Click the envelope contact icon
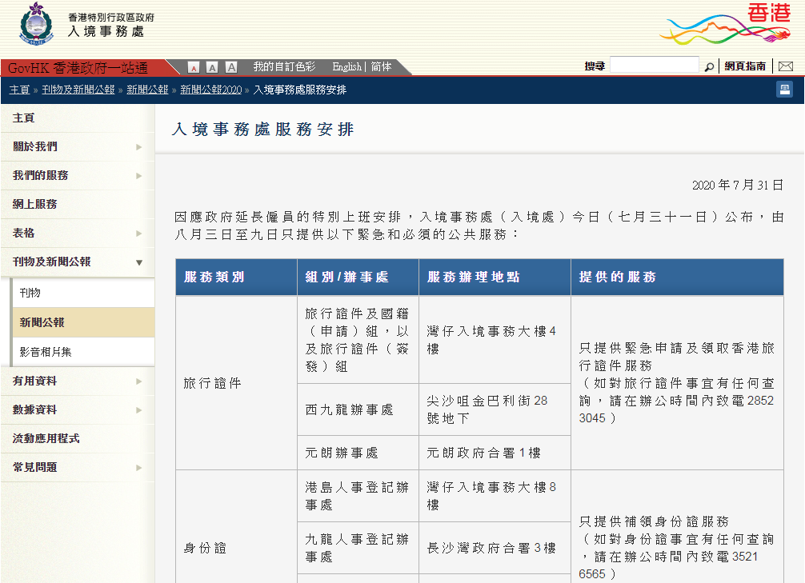The width and height of the screenshot is (805, 583). (x=785, y=66)
